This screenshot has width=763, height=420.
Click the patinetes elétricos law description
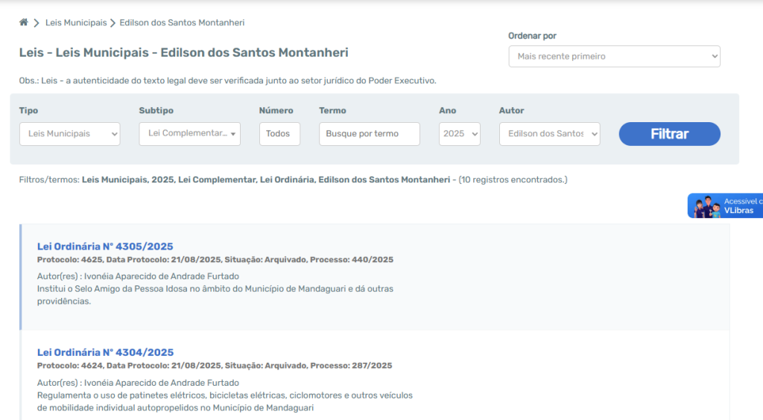pos(224,395)
